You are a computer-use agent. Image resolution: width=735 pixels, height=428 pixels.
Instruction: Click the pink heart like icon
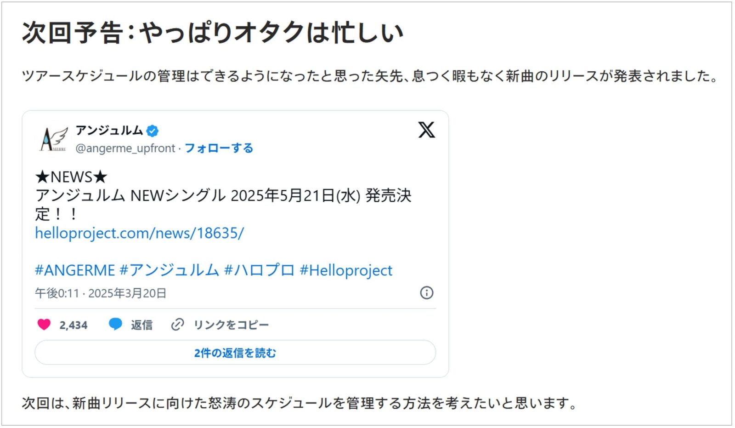44,325
